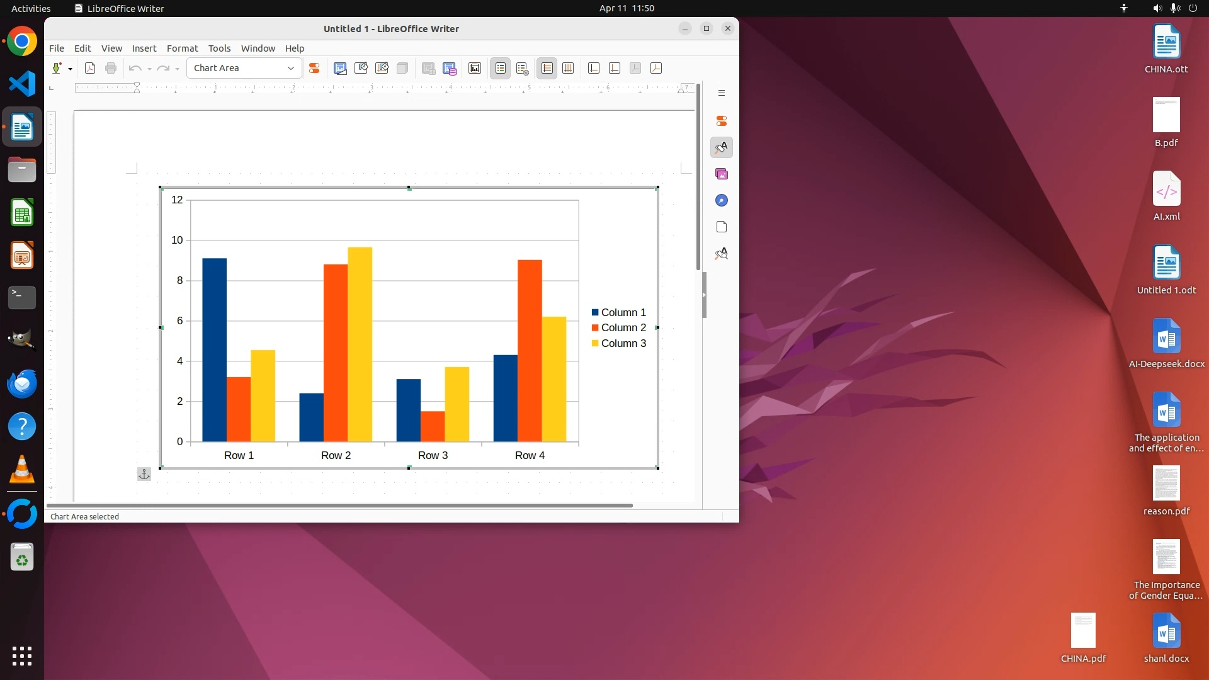The image size is (1209, 680).
Task: Toggle Horizontal Grids button
Action: pos(547,68)
